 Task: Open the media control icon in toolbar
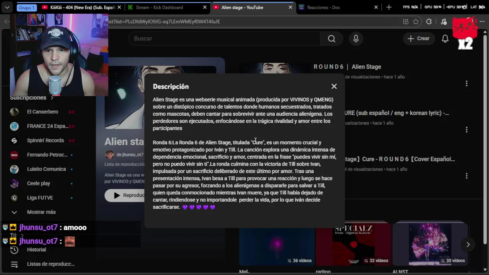tap(444, 22)
